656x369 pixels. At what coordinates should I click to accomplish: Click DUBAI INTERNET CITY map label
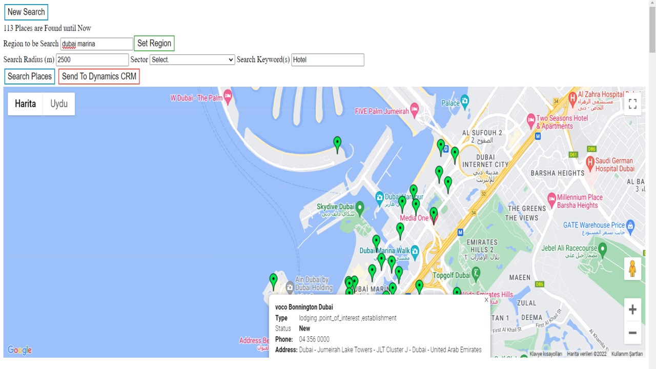tap(485, 161)
